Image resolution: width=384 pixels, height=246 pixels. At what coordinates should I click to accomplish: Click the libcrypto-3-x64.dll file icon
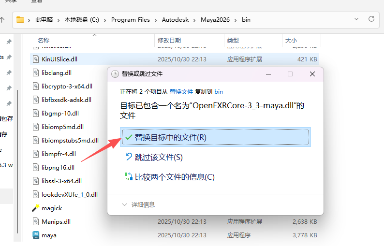click(x=36, y=86)
